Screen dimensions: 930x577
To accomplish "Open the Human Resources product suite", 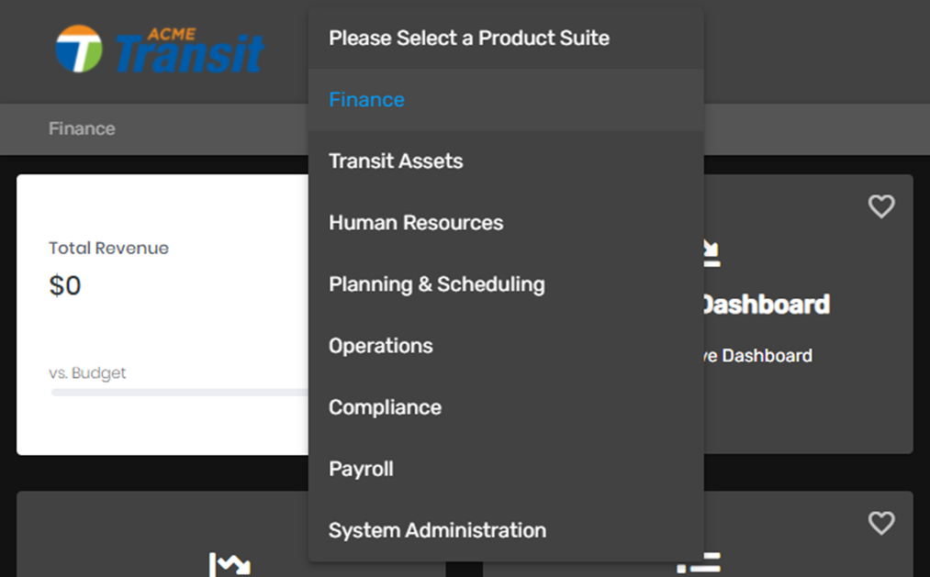I will tap(416, 223).
